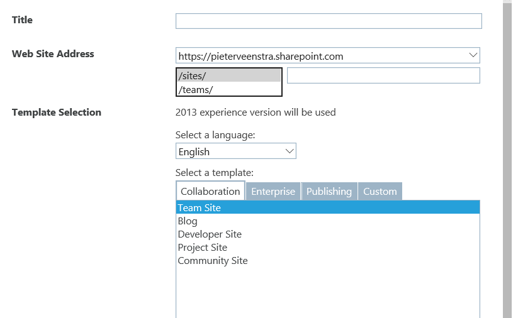The width and height of the screenshot is (518, 318).
Task: Select the Community Site template
Action: coord(328,260)
